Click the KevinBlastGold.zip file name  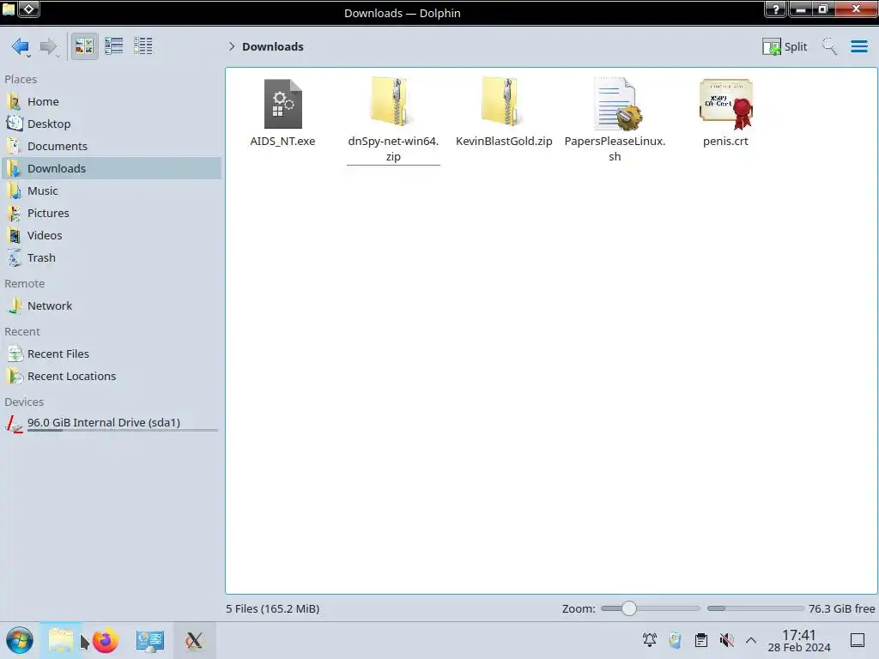coord(504,142)
